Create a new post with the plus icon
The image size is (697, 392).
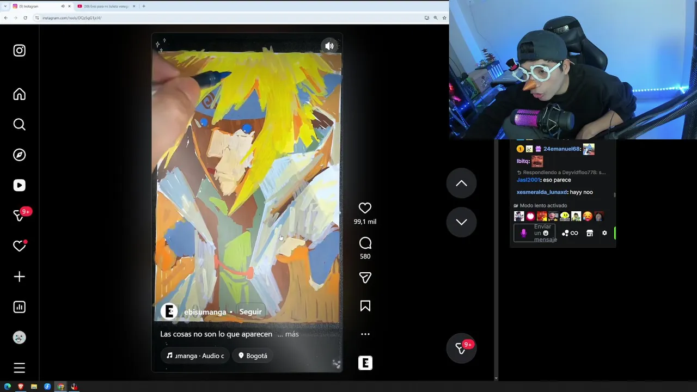tap(19, 277)
